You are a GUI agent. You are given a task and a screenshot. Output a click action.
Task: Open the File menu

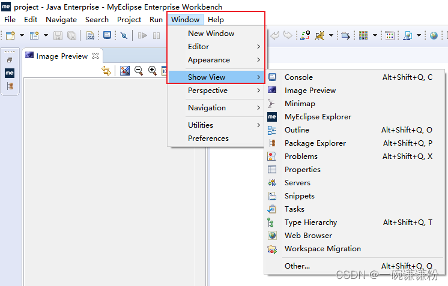(10, 20)
